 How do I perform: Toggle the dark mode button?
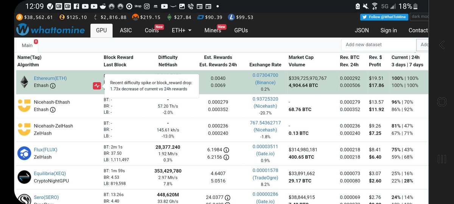[x=419, y=17]
